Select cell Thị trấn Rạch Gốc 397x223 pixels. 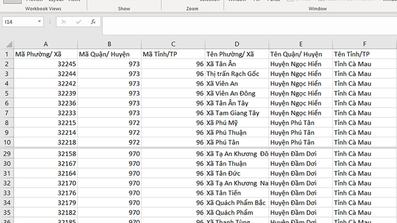point(237,74)
